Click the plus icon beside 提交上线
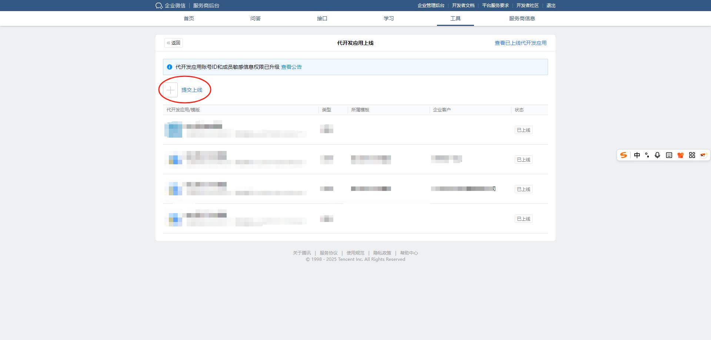 pos(170,90)
